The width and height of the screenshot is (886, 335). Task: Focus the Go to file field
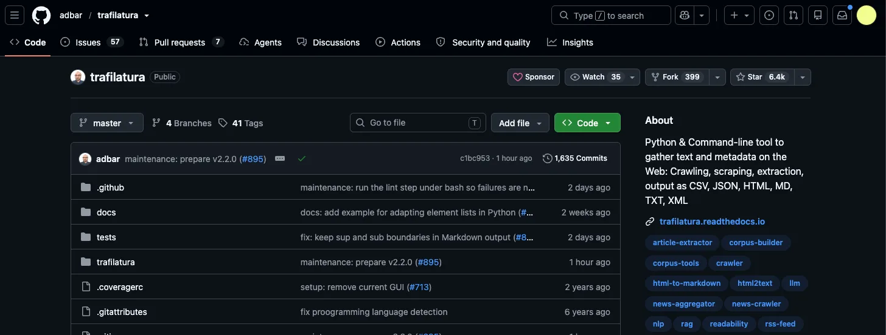[x=418, y=123]
